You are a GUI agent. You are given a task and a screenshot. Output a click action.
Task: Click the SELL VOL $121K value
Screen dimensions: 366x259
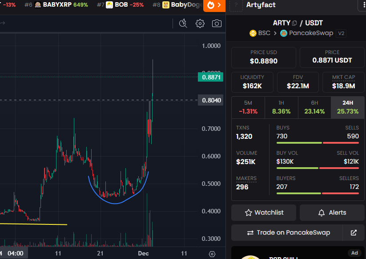(x=351, y=161)
